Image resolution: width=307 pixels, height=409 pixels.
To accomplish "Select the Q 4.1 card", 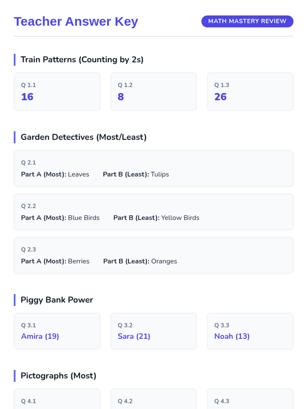I will click(57, 399).
